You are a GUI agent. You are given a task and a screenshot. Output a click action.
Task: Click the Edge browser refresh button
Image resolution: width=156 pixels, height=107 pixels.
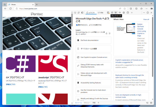pos(10,9)
